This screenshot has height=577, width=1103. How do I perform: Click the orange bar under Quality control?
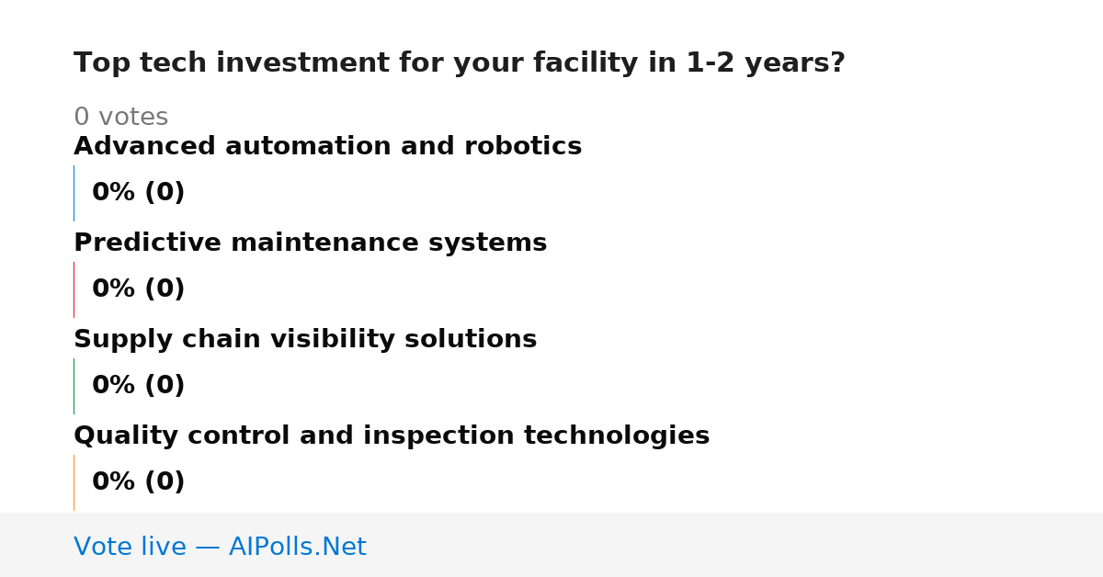point(74,482)
